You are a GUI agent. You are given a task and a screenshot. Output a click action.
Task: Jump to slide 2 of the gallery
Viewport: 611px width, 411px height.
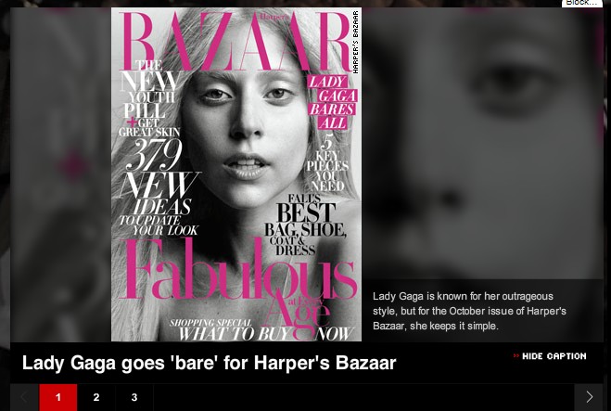pos(96,397)
